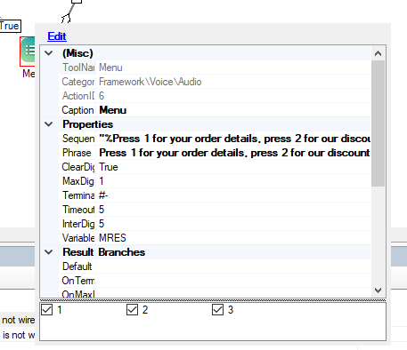This screenshot has height=350, width=407.
Task: Click the property grid scroll up arrow
Action: coord(378,53)
